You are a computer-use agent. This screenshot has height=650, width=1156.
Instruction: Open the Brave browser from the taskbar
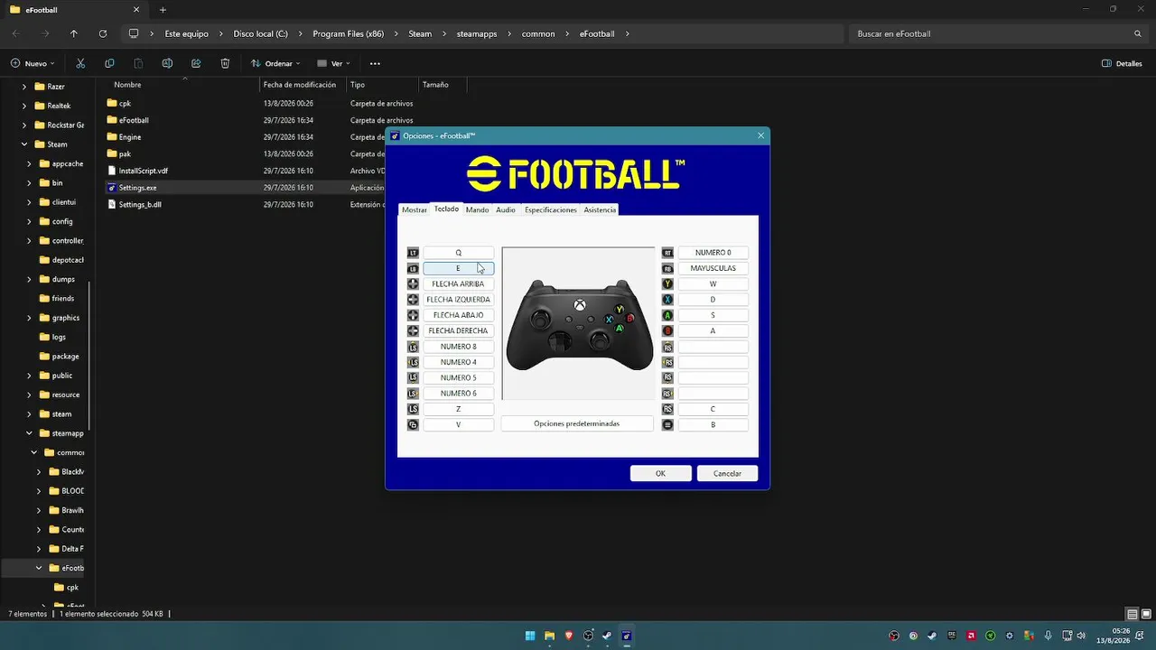[568, 636]
